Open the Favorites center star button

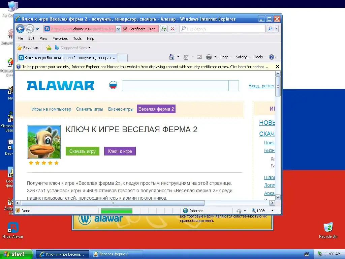[x=28, y=48]
